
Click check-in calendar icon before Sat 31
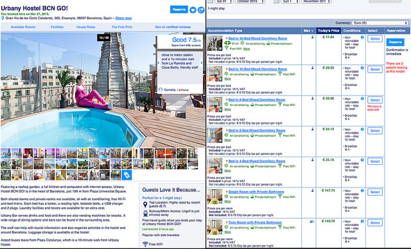click(210, 1)
